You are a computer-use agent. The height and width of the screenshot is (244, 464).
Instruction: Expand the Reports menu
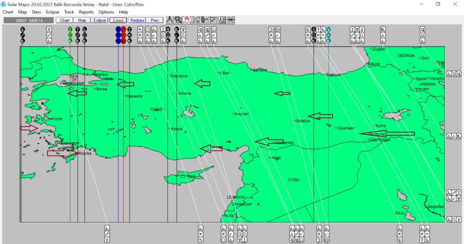tap(86, 12)
